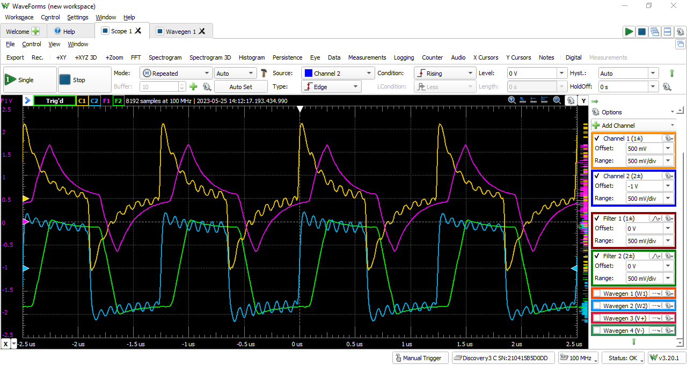Click the Auto Set button
The image size is (687, 365).
(240, 86)
